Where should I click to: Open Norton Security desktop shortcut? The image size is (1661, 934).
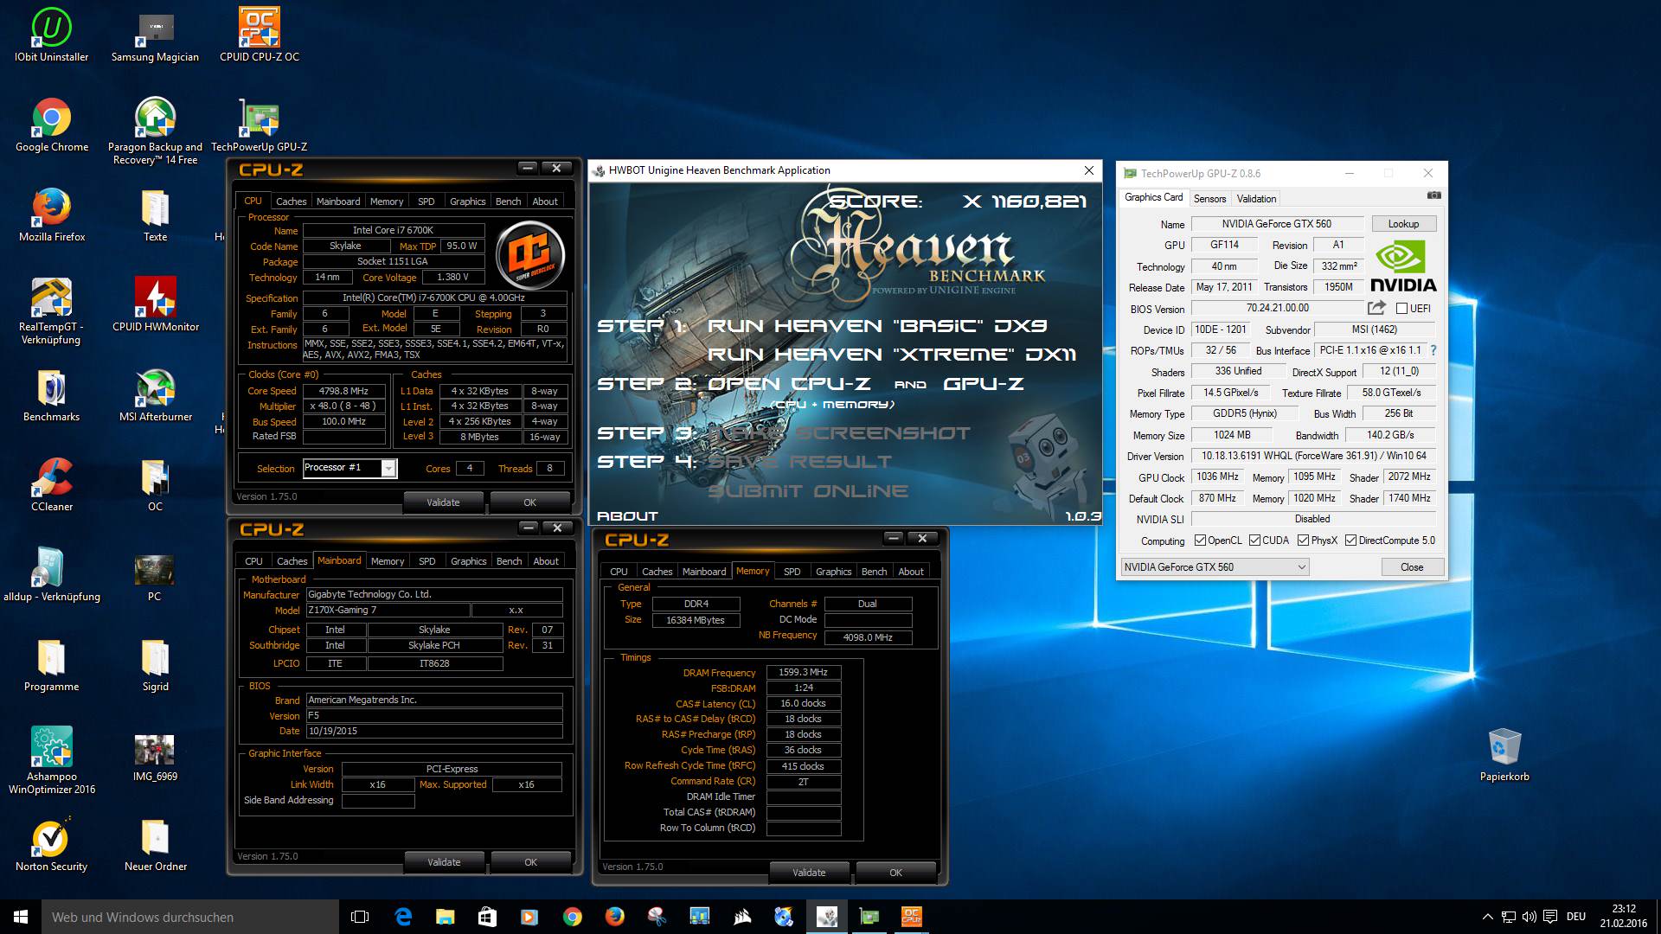52,844
